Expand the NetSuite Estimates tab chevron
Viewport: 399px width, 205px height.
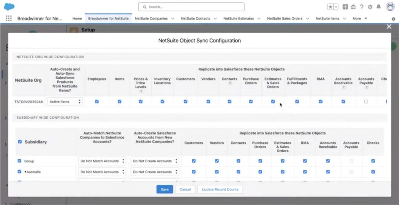259,18
